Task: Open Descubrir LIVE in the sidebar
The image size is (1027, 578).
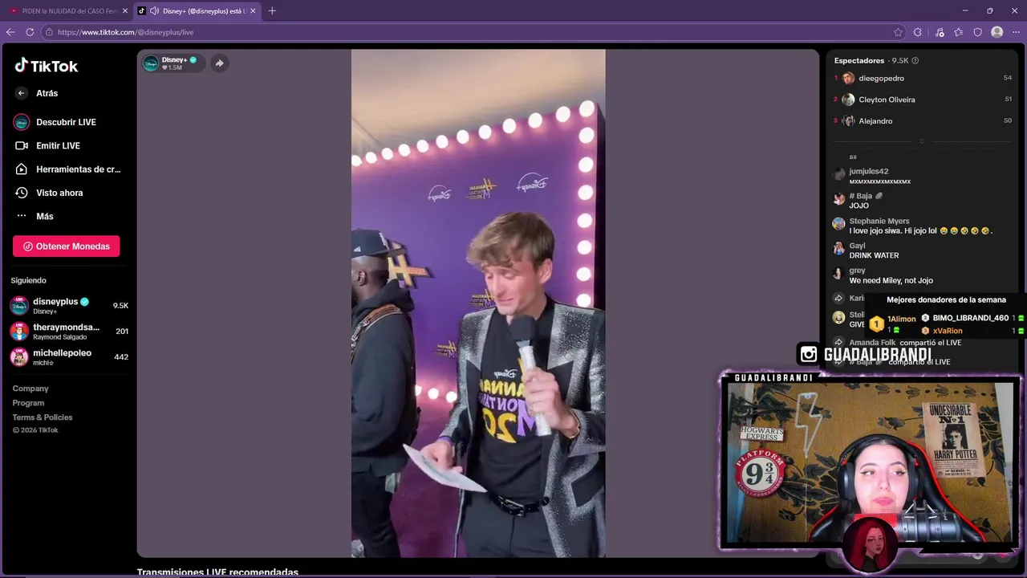Action: pyautogui.click(x=66, y=122)
